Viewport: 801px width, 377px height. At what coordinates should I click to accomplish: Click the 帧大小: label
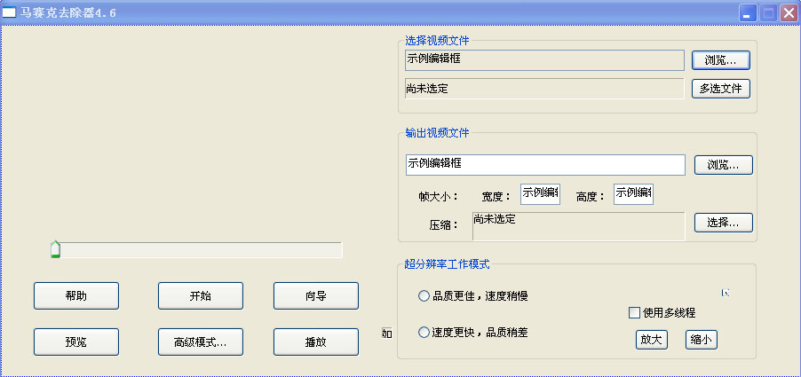439,197
